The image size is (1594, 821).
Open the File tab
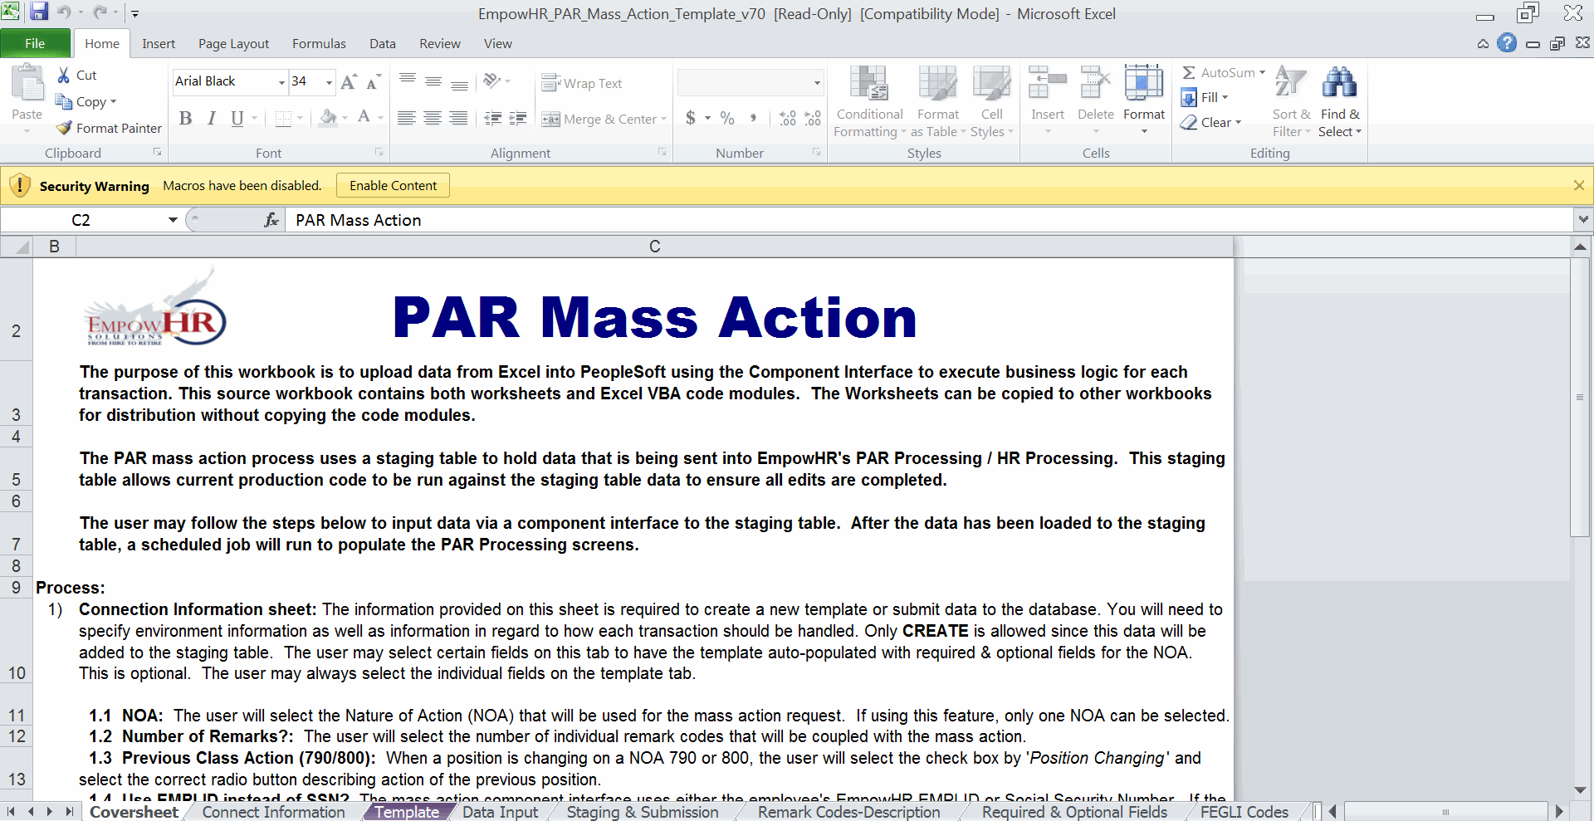[35, 43]
